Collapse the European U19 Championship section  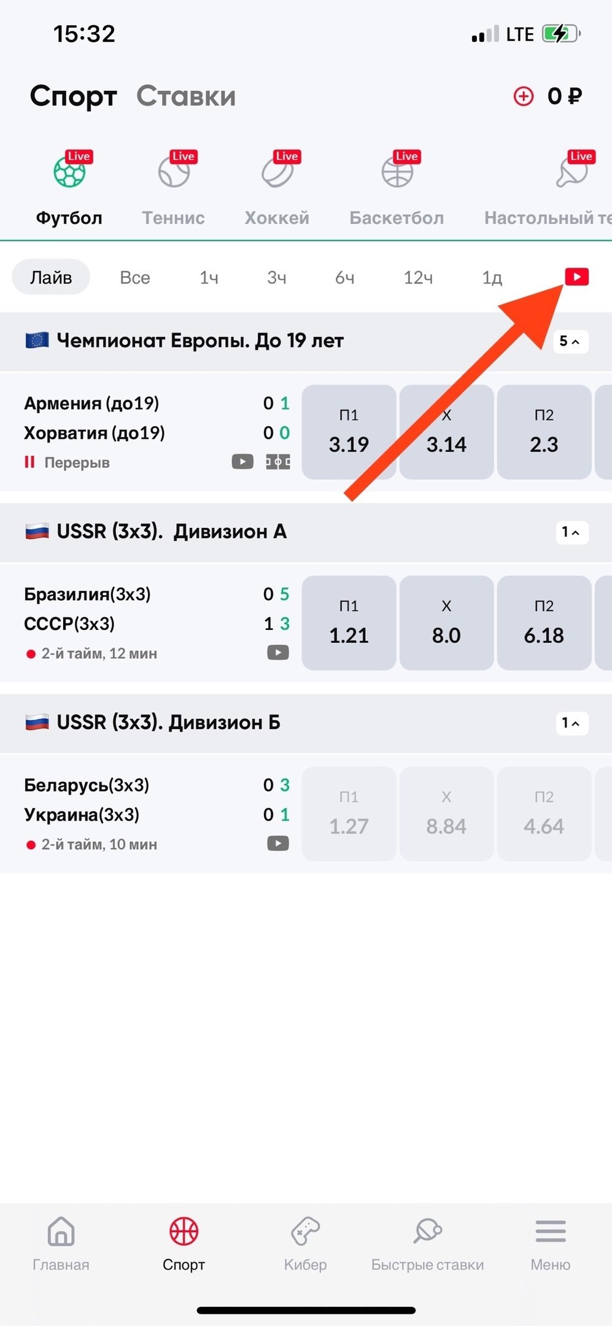point(570,341)
